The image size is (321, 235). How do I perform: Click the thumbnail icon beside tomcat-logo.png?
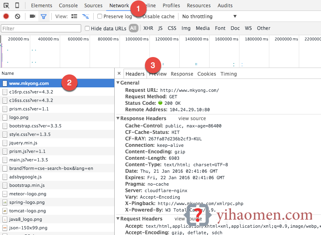(x=5, y=211)
